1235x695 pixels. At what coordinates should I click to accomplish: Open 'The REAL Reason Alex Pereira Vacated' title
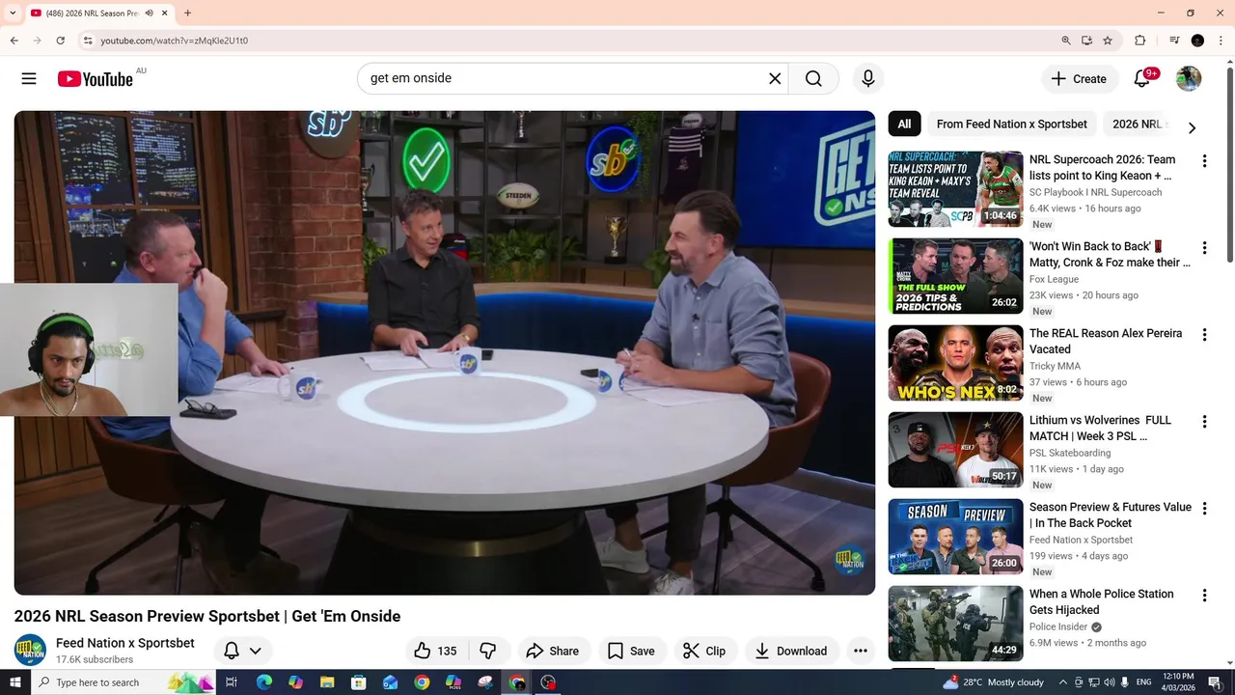click(x=1106, y=341)
